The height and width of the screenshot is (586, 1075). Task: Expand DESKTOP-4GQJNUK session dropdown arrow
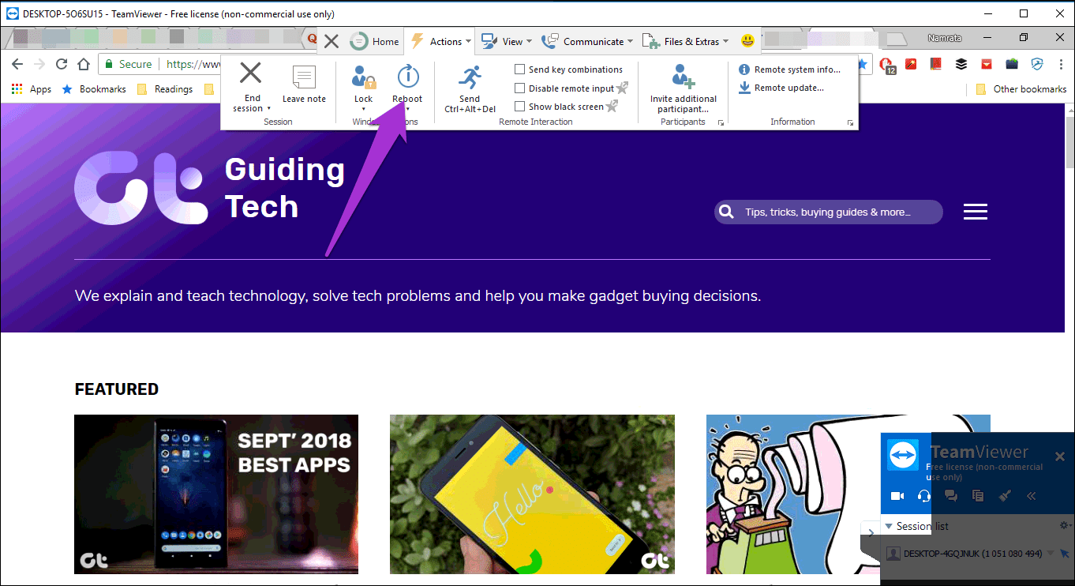pos(1050,553)
